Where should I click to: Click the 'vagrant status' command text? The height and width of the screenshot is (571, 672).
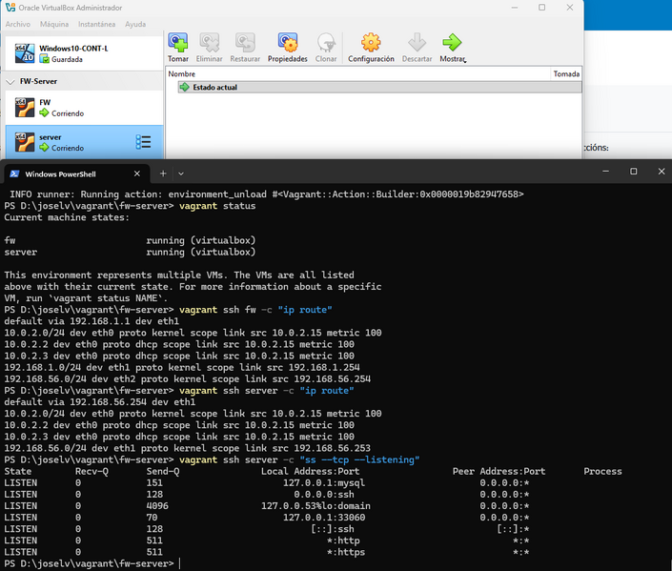pyautogui.click(x=217, y=206)
